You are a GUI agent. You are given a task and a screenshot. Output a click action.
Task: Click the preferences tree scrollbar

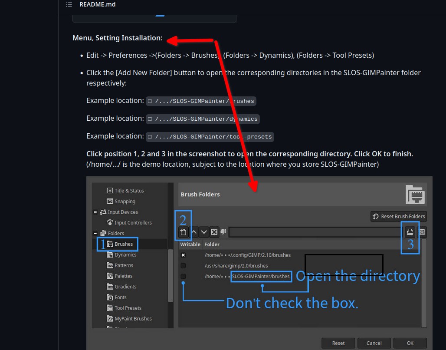[171, 275]
